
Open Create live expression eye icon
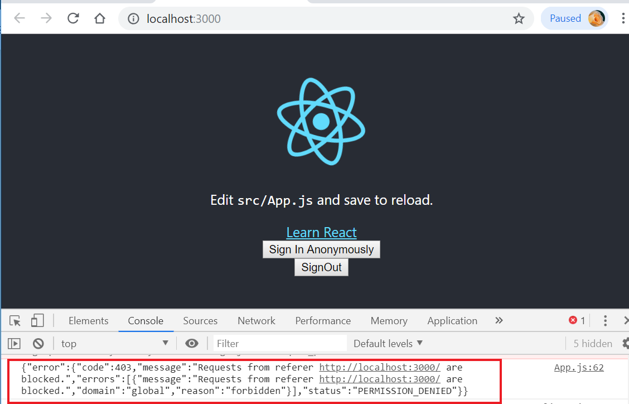(192, 343)
